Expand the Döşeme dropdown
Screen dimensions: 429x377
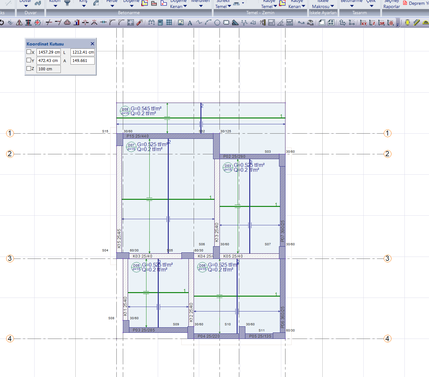click(x=132, y=6)
